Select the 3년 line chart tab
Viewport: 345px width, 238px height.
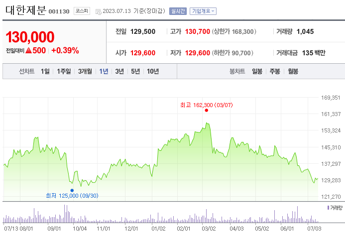[x=119, y=71]
